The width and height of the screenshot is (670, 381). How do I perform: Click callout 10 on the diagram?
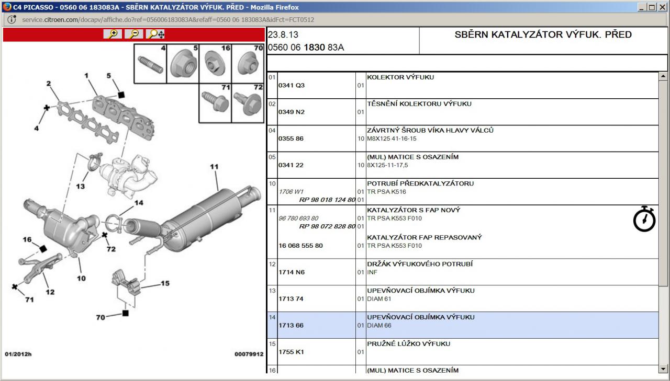click(81, 279)
